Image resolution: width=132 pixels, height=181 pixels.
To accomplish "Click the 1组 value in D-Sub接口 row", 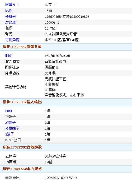I will click(x=48, y=140).
